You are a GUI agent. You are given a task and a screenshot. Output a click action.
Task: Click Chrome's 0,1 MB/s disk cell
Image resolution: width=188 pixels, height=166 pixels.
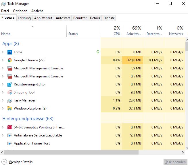154,60
